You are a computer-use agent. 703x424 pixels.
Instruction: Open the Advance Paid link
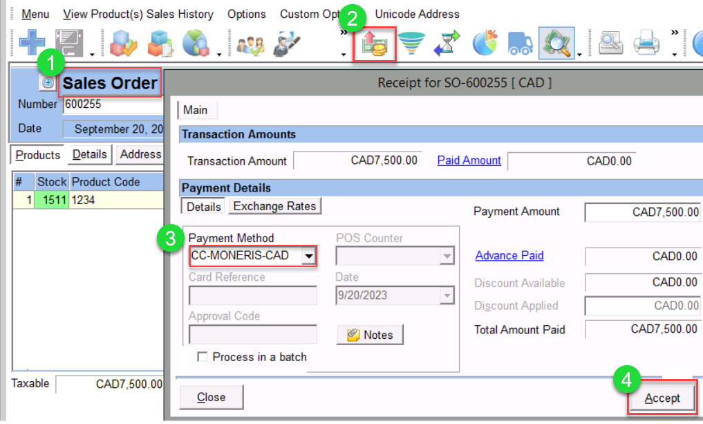509,256
